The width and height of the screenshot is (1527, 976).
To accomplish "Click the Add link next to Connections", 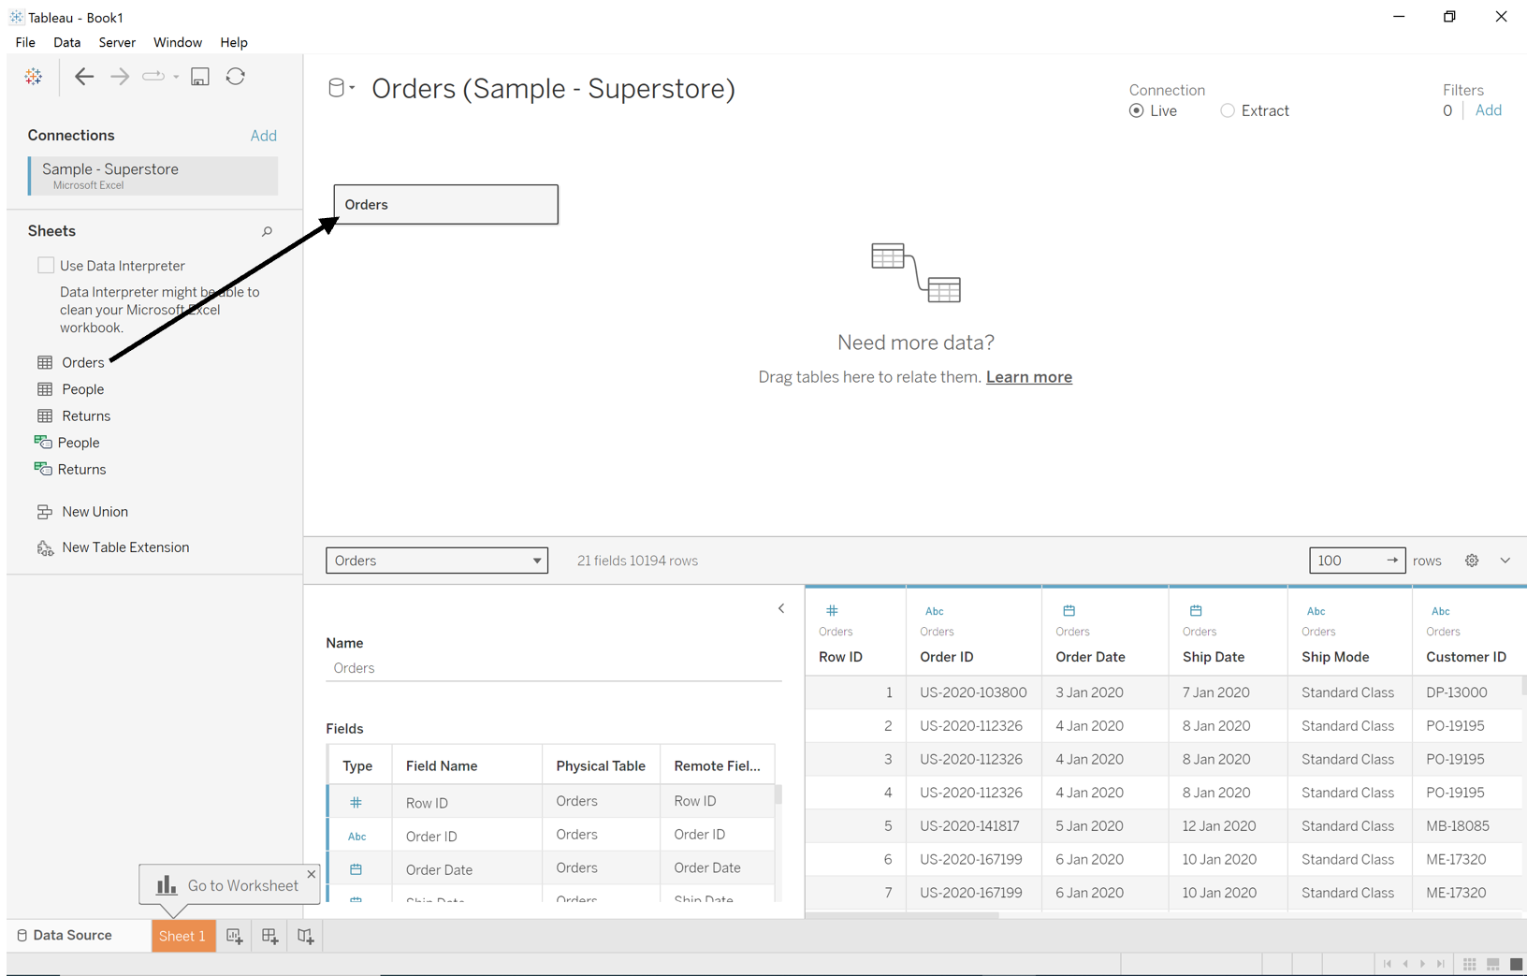I will point(263,135).
